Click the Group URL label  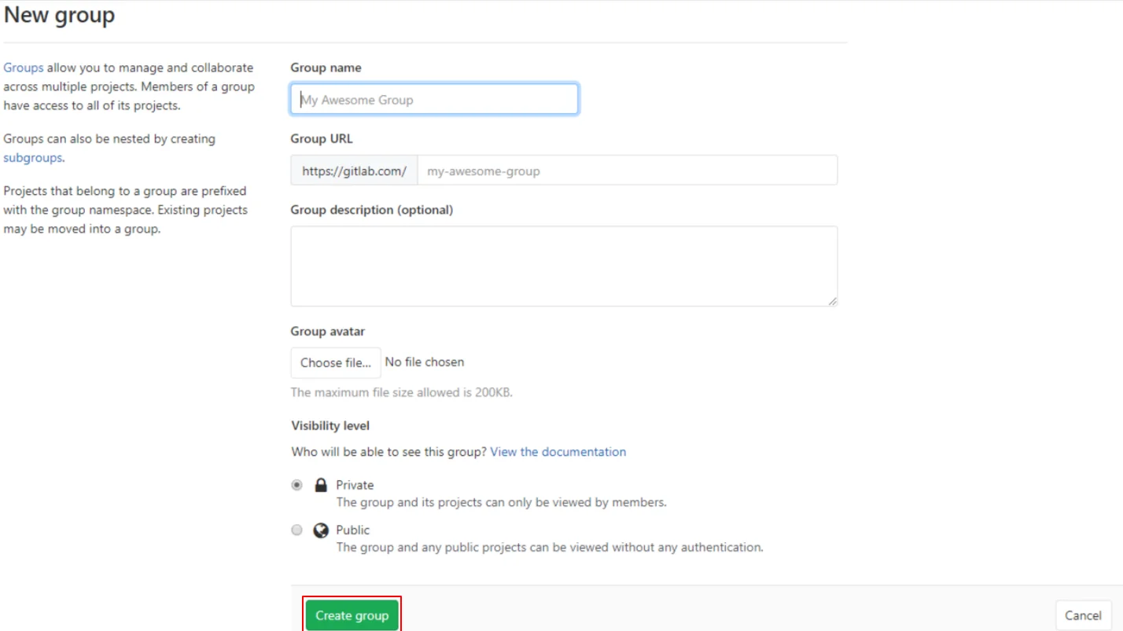pos(322,139)
